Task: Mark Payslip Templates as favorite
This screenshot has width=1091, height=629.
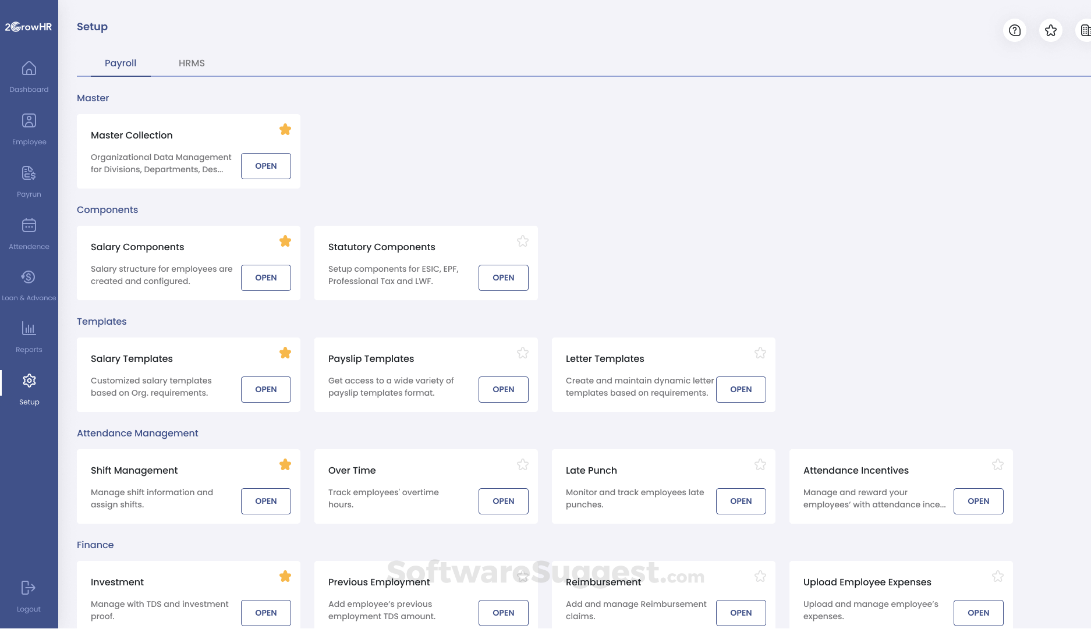Action: [522, 353]
